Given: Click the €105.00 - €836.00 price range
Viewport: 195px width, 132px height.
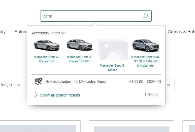Looking at the screenshot, I should (145, 82).
